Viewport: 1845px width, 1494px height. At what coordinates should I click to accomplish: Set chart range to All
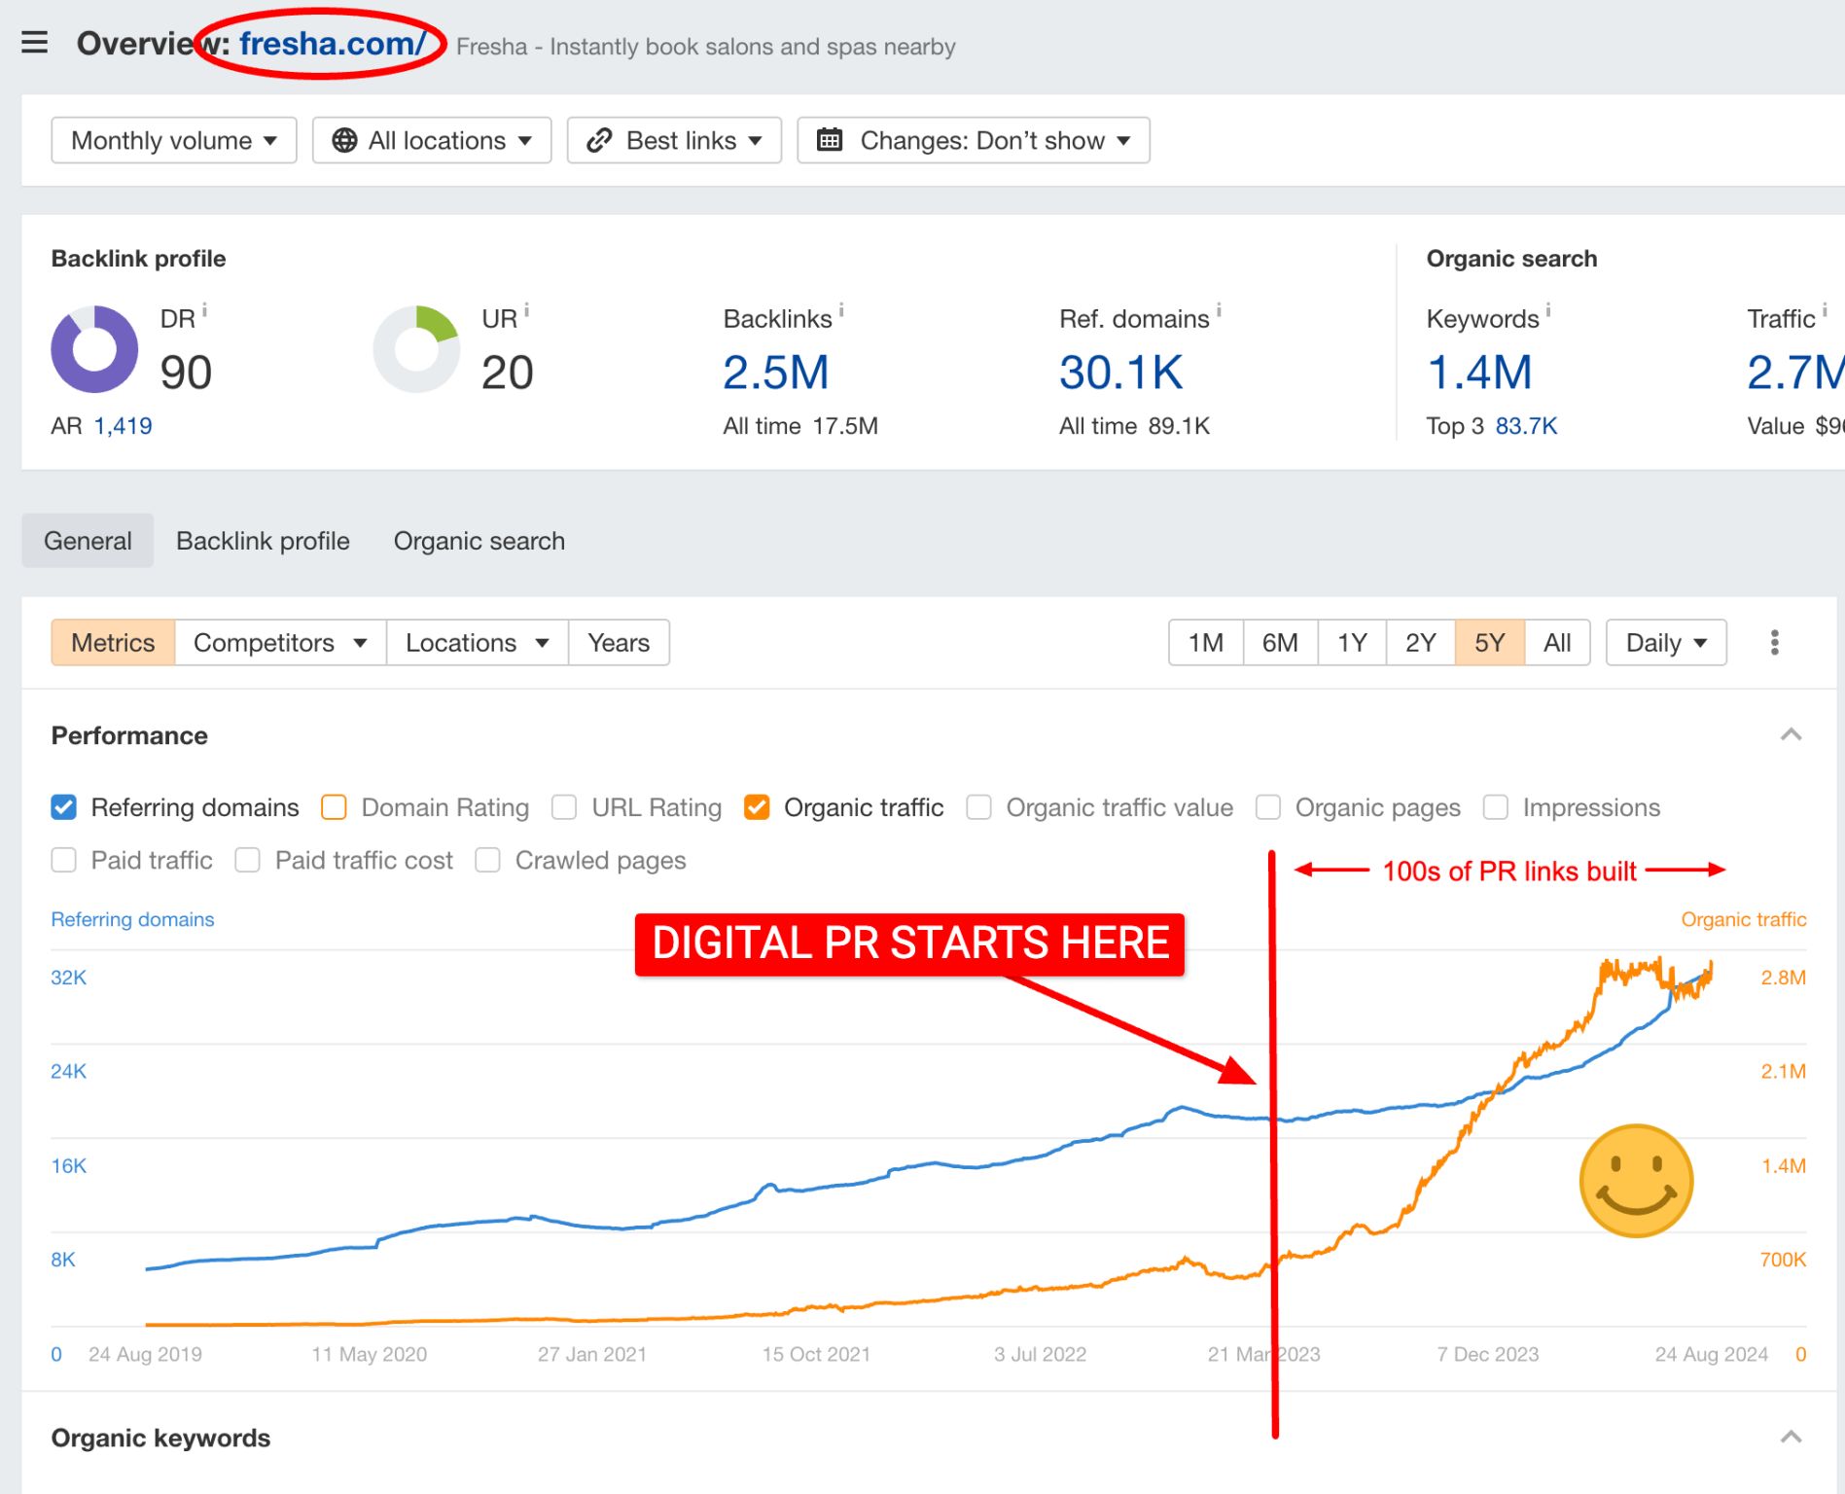1557,643
